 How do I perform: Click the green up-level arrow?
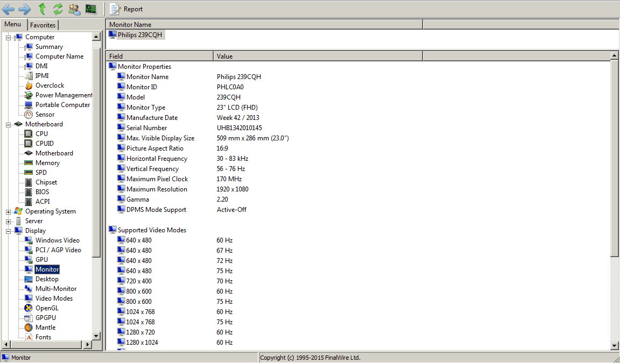click(x=42, y=9)
